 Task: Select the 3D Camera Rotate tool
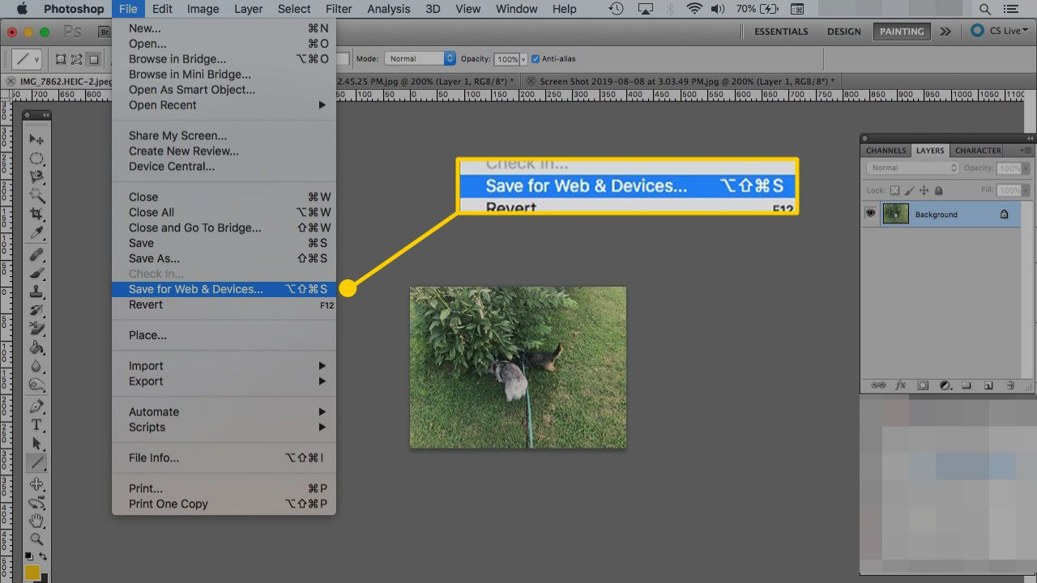[x=36, y=502]
